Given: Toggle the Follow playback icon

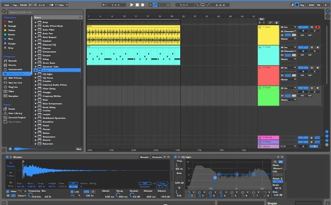Looking at the screenshot, I should pos(104,5).
